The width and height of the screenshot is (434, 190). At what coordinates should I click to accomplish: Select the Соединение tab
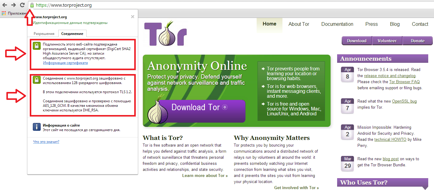(72, 34)
